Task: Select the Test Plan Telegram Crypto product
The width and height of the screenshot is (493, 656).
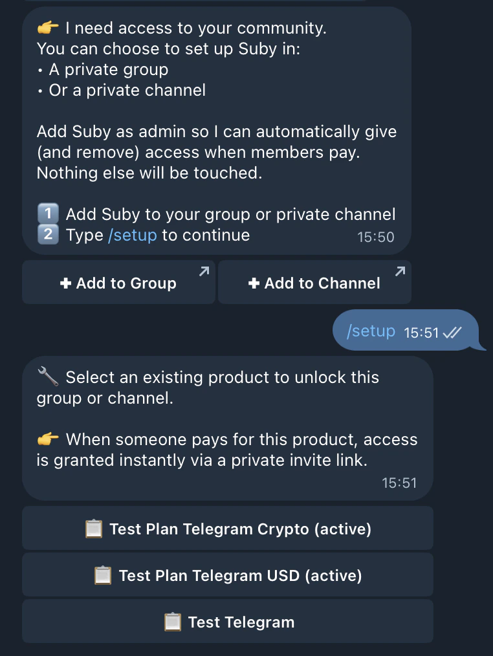Action: point(228,529)
